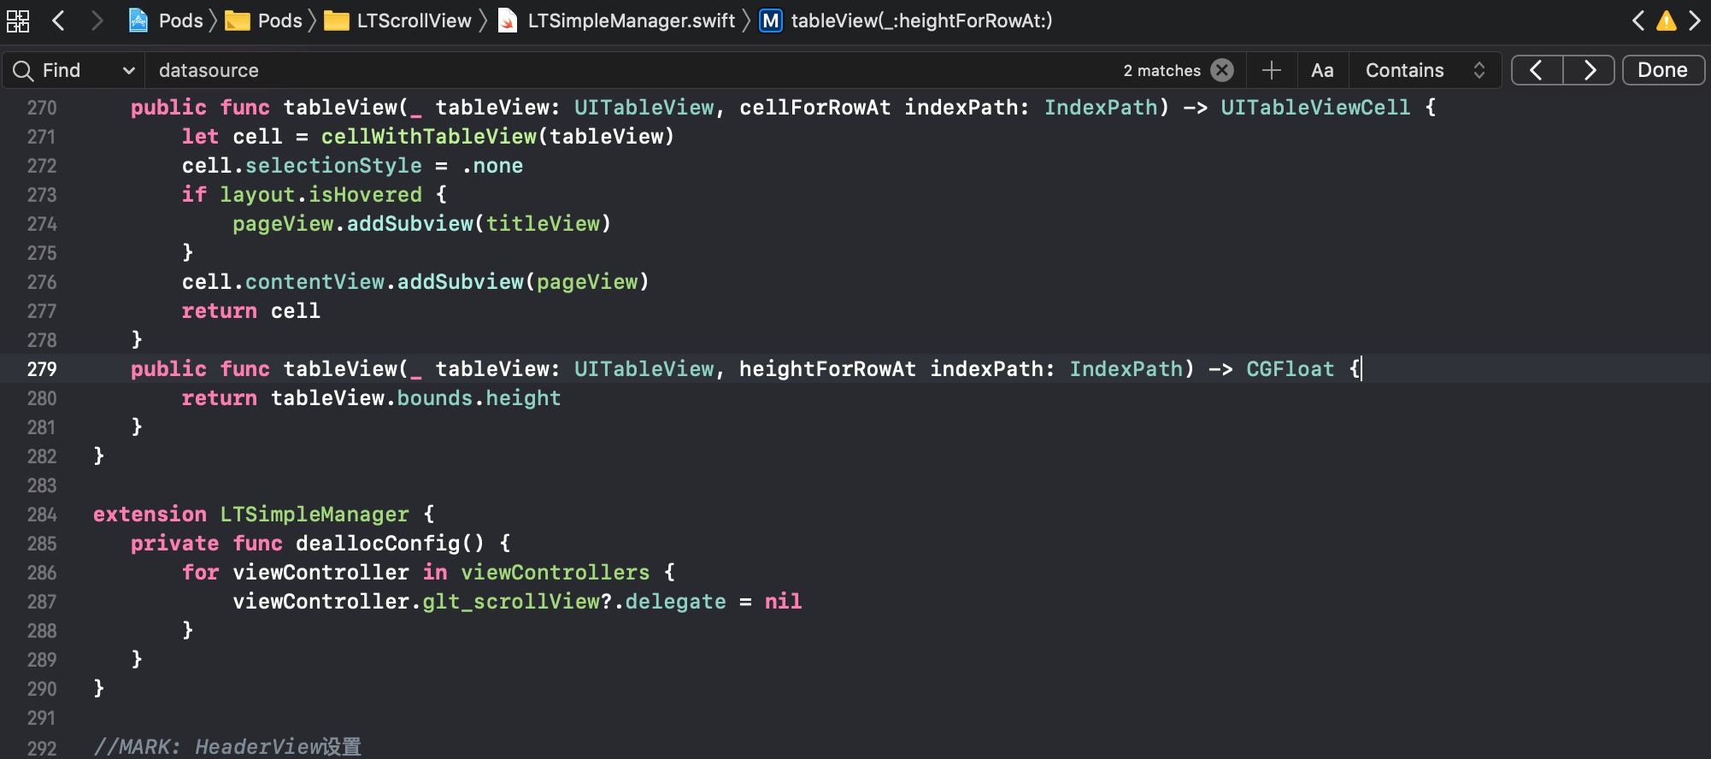Click on layout.isHovered condition

320,195
